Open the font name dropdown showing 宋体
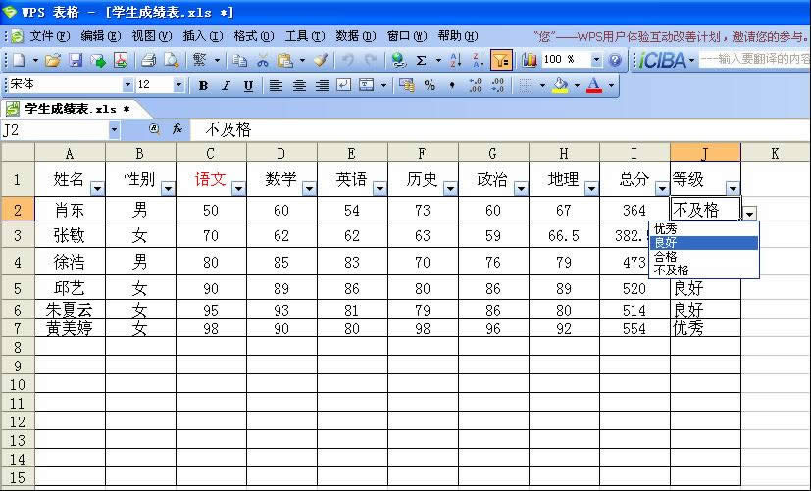811x491 pixels. [x=126, y=85]
